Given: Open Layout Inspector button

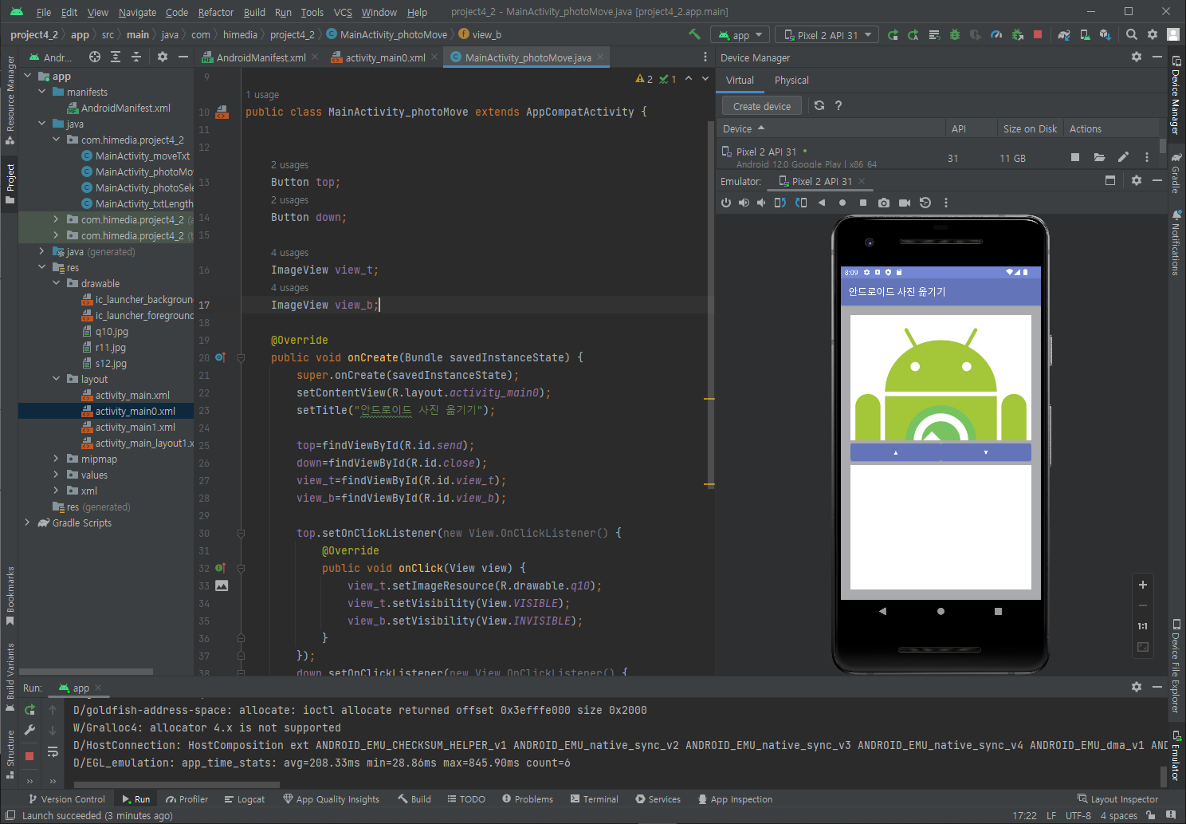Looking at the screenshot, I should click(x=1117, y=799).
